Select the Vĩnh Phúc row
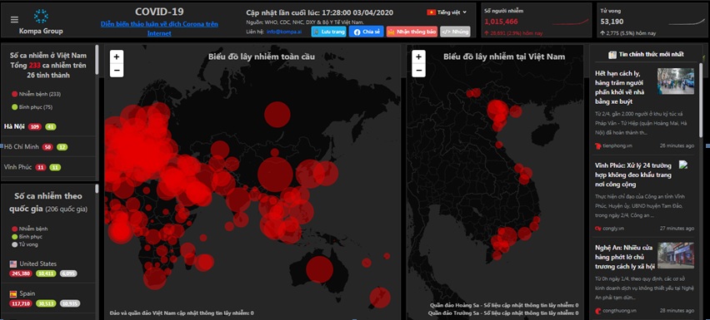 click(48, 167)
